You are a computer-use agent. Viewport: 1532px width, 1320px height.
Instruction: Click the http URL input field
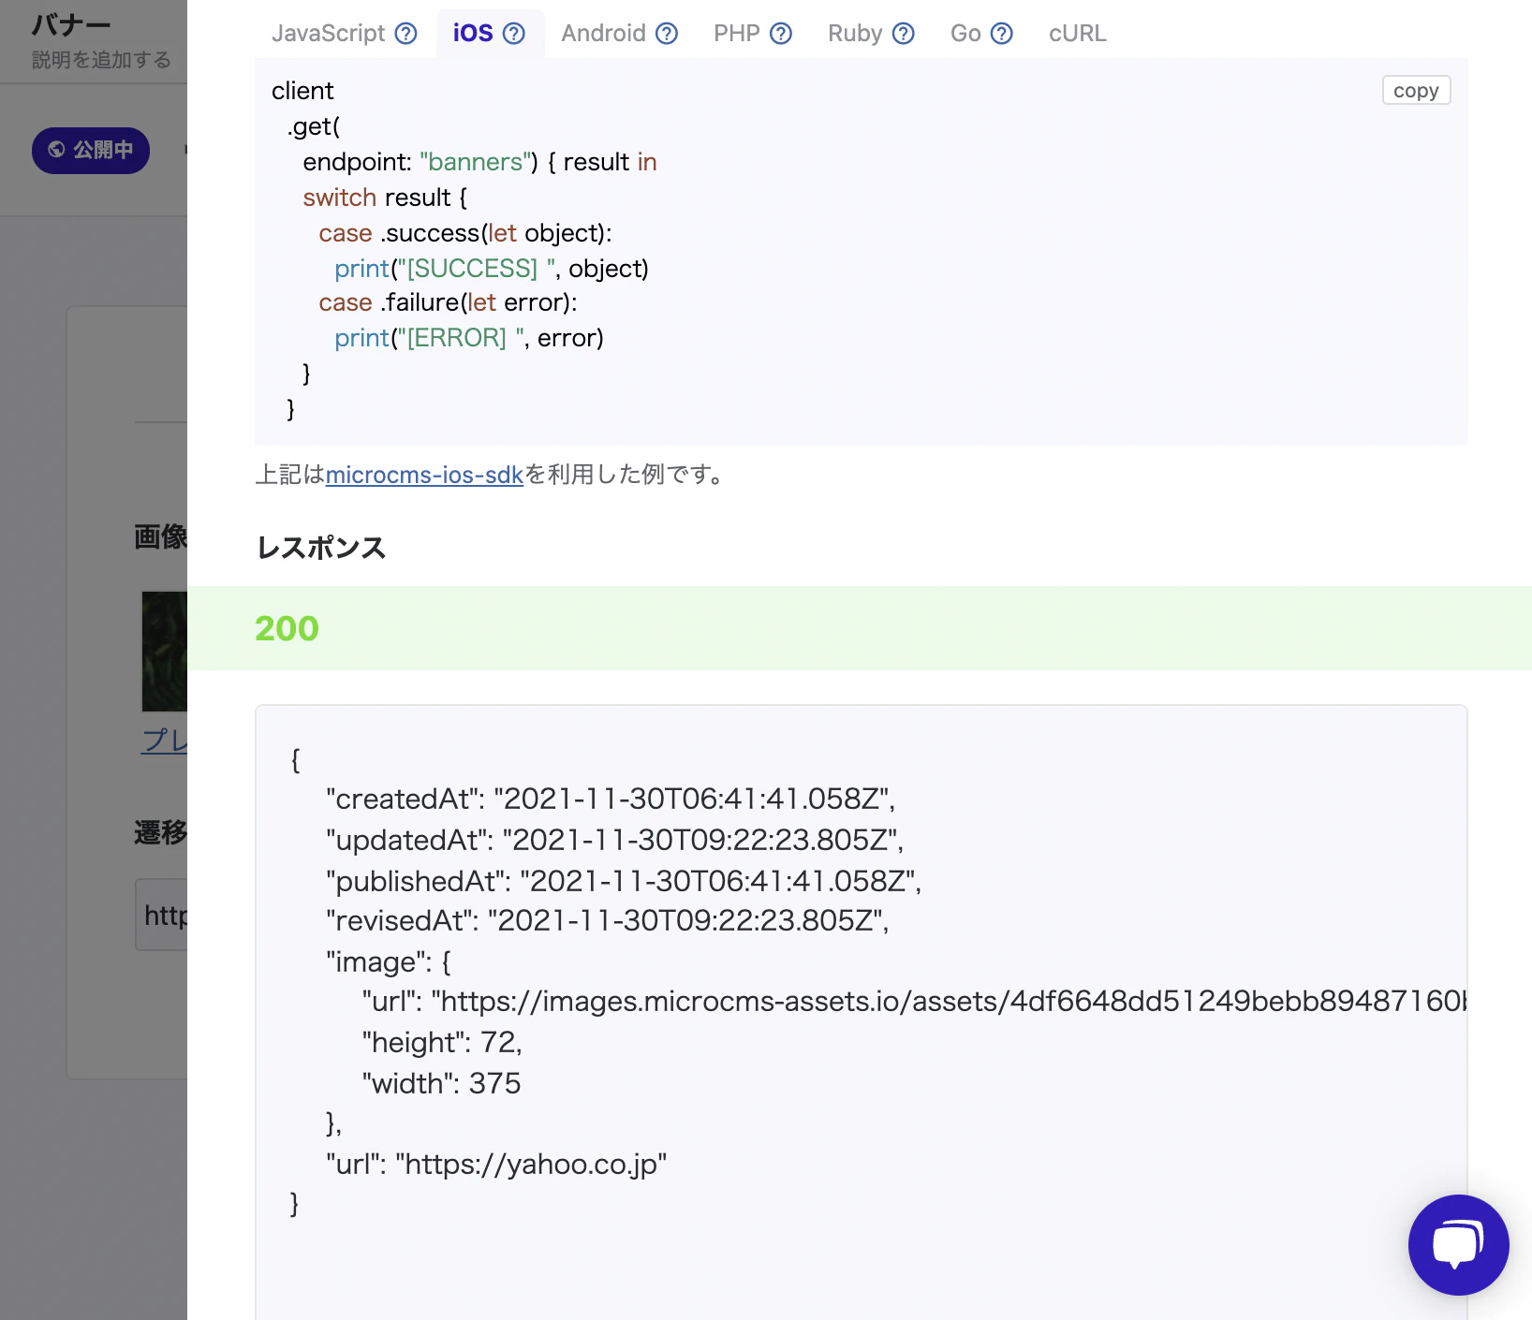pos(162,915)
